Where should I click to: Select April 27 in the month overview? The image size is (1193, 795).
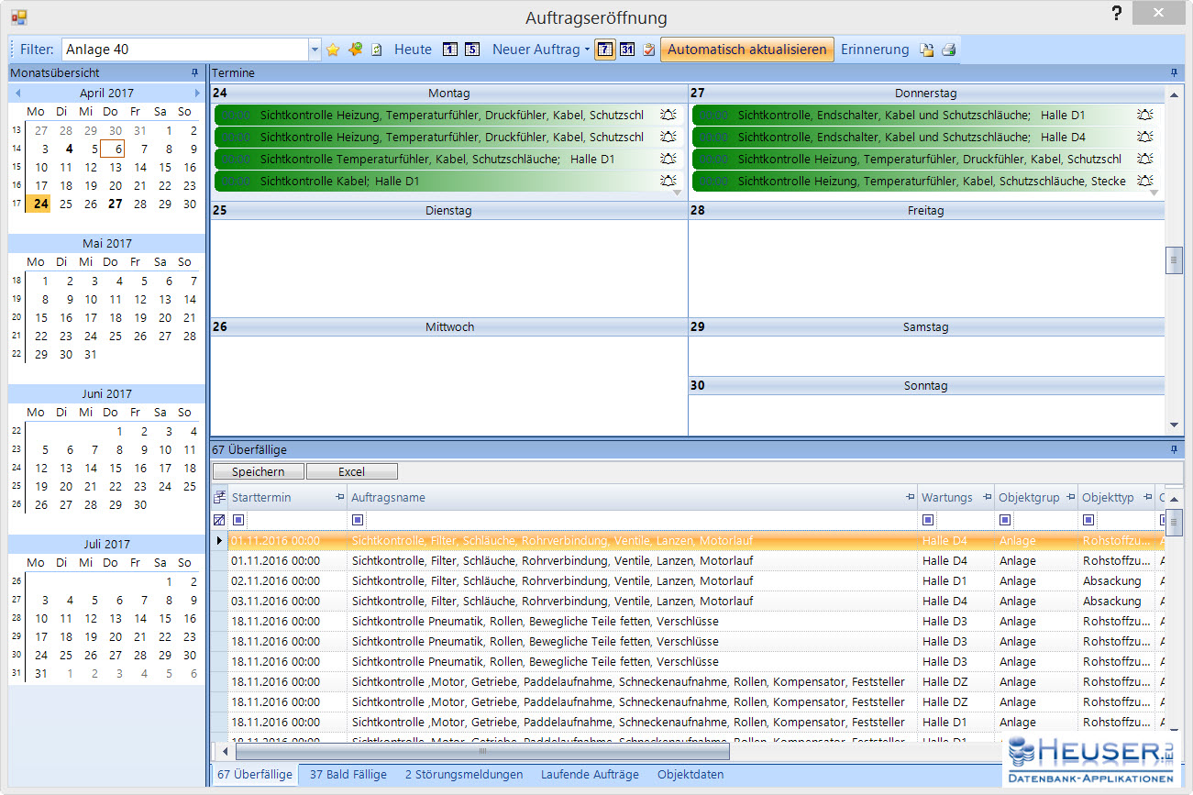pyautogui.click(x=116, y=204)
